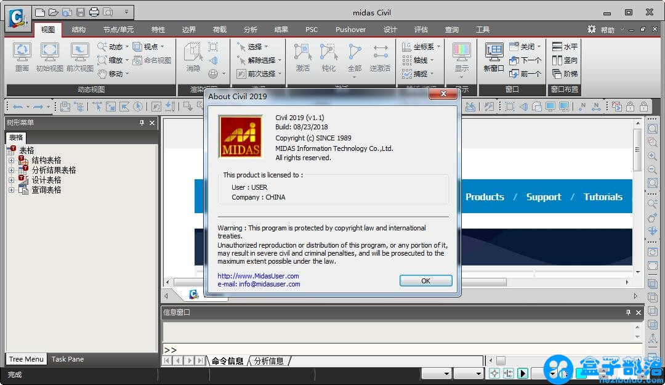
Task: Click the 解除选择 unselect button
Action: pyautogui.click(x=259, y=60)
